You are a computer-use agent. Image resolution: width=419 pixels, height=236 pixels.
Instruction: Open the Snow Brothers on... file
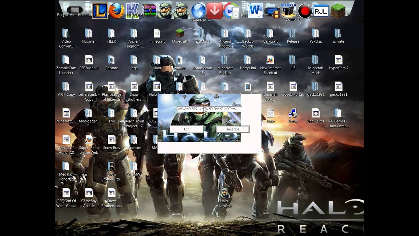click(111, 198)
